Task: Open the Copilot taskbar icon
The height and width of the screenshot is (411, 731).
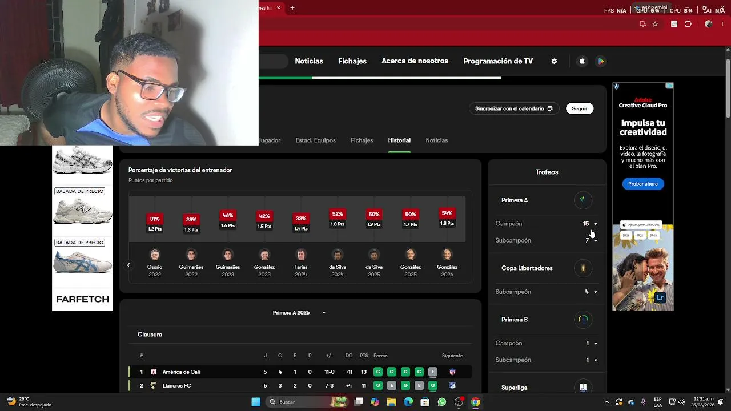Action: (375, 402)
